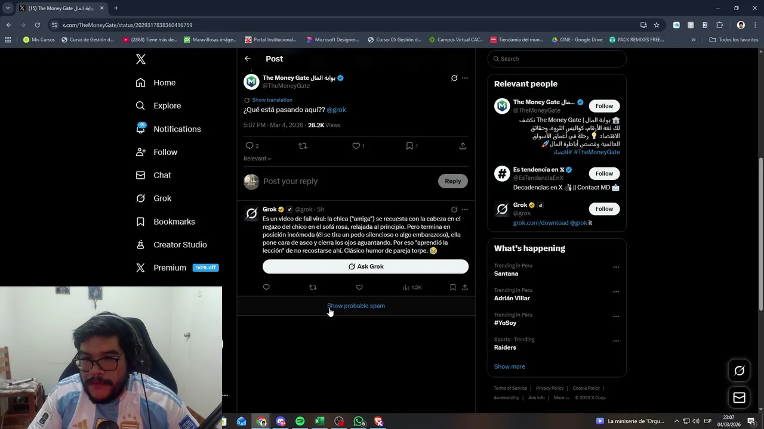Open more options on The Money Gate post
764x429 pixels.
[x=465, y=78]
